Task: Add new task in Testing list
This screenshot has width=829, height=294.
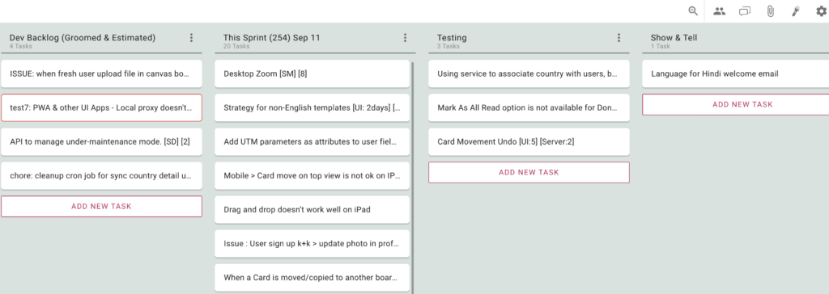Action: [x=529, y=173]
